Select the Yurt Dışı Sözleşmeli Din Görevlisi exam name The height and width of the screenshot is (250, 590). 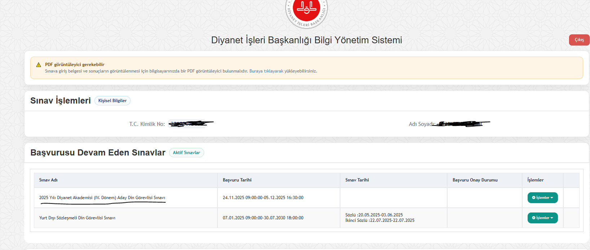point(77,218)
